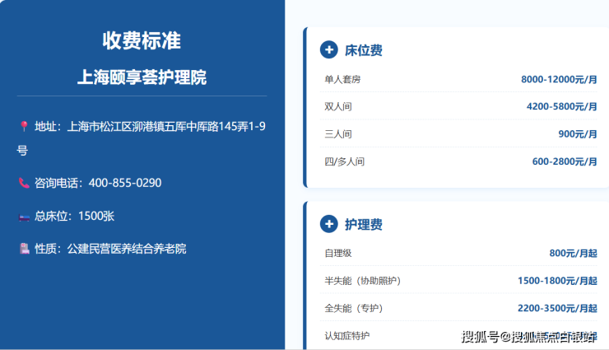Click the 护理费 section heading
Screen dimensions: 609x350
364,224
